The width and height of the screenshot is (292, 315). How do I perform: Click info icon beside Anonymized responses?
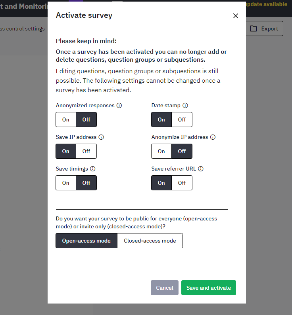point(119,106)
